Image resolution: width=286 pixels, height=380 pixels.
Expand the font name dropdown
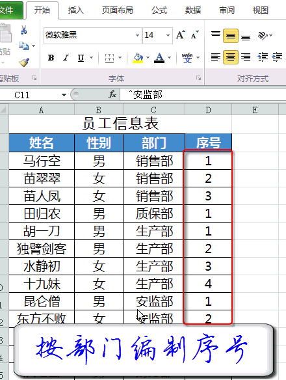[137, 35]
